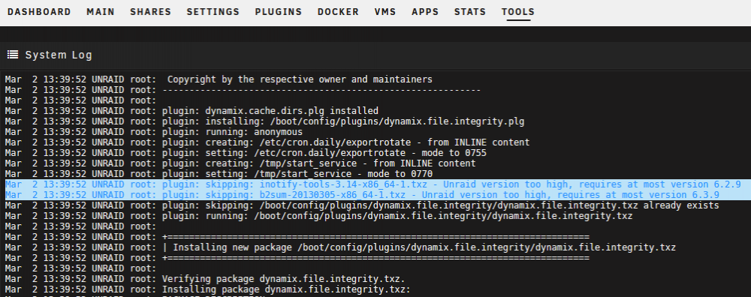Navigate to the VMS tab

(385, 12)
